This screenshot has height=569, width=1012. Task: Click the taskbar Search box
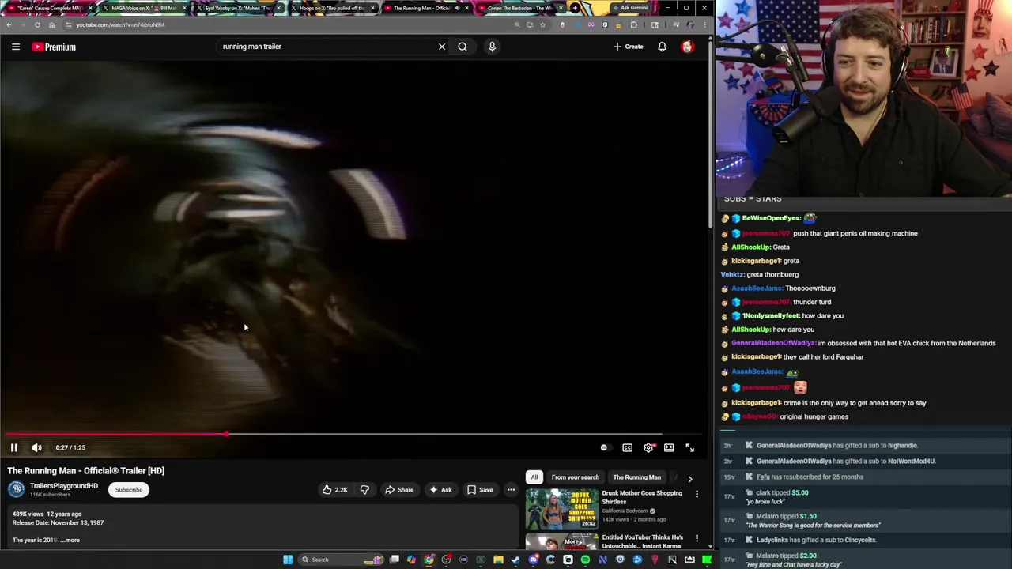point(342,560)
